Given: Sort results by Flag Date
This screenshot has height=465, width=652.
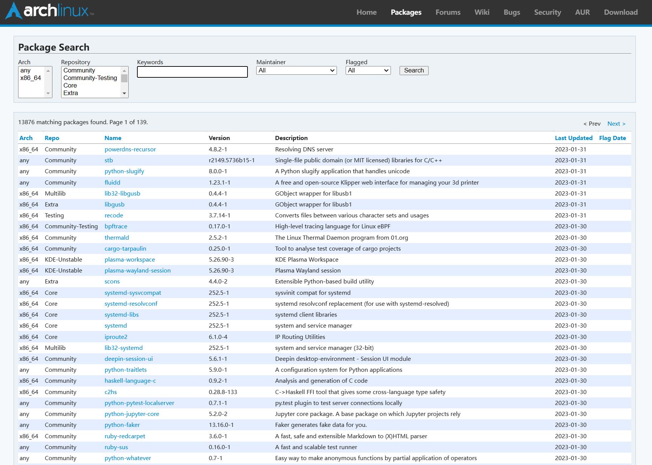Looking at the screenshot, I should pos(612,138).
